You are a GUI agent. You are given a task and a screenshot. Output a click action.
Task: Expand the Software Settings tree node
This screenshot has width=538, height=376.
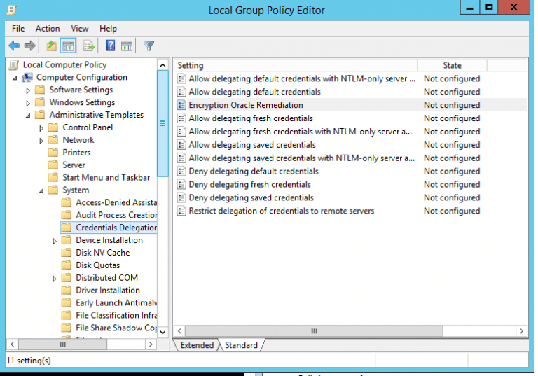click(28, 91)
